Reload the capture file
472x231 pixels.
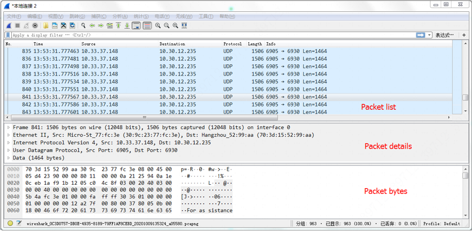click(x=72, y=25)
